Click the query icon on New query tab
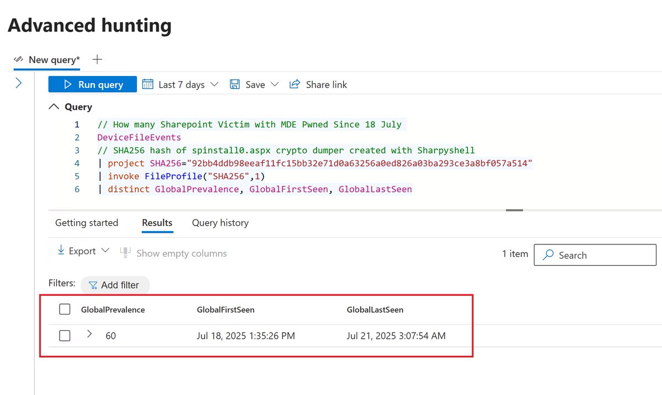Viewport: 662px width, 395px height. coord(19,59)
